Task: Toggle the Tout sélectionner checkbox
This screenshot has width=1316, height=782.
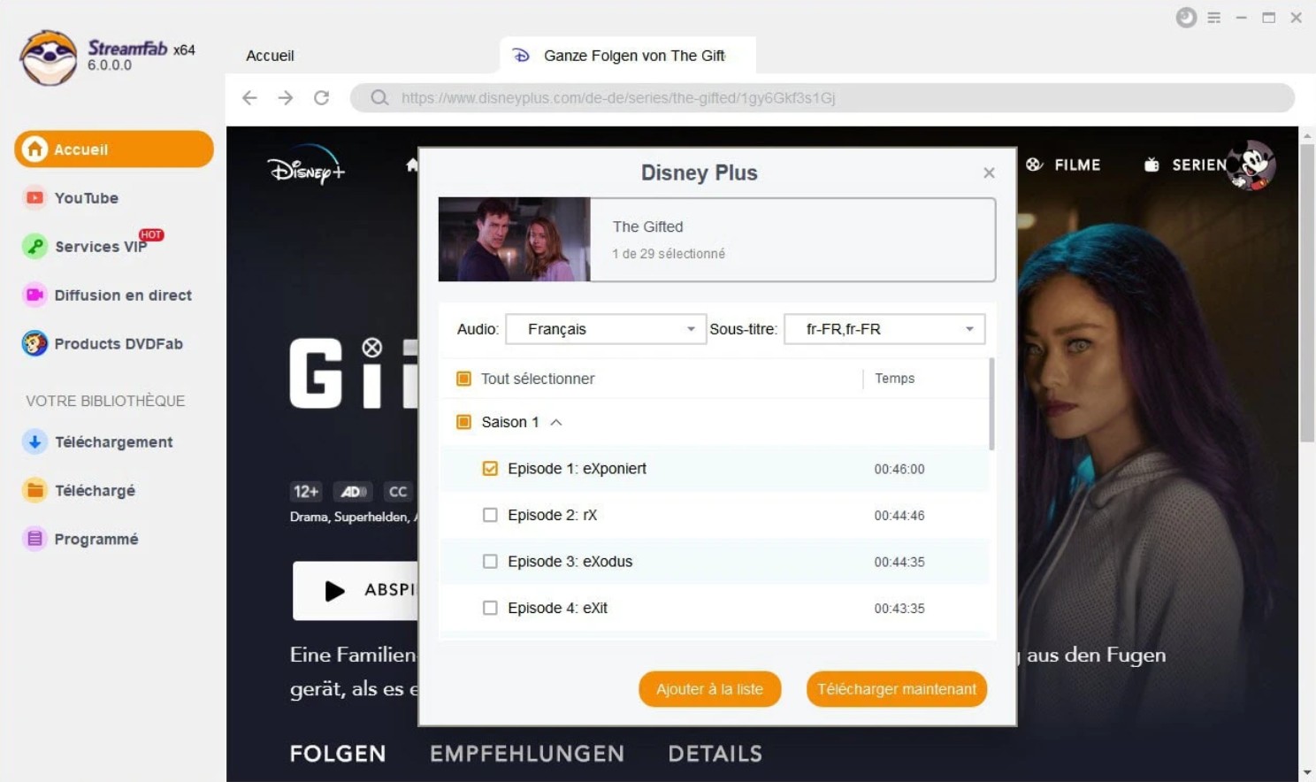Action: tap(463, 379)
